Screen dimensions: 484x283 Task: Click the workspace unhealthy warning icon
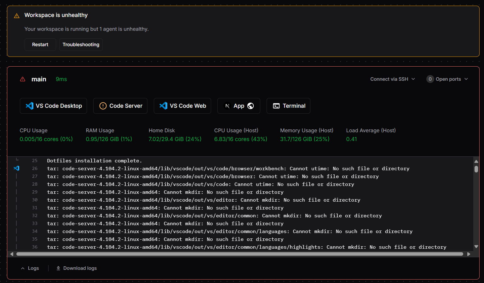coord(17,16)
